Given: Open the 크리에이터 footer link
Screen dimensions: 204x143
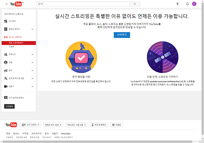Looking at the screenshot, I should pos(37,133).
